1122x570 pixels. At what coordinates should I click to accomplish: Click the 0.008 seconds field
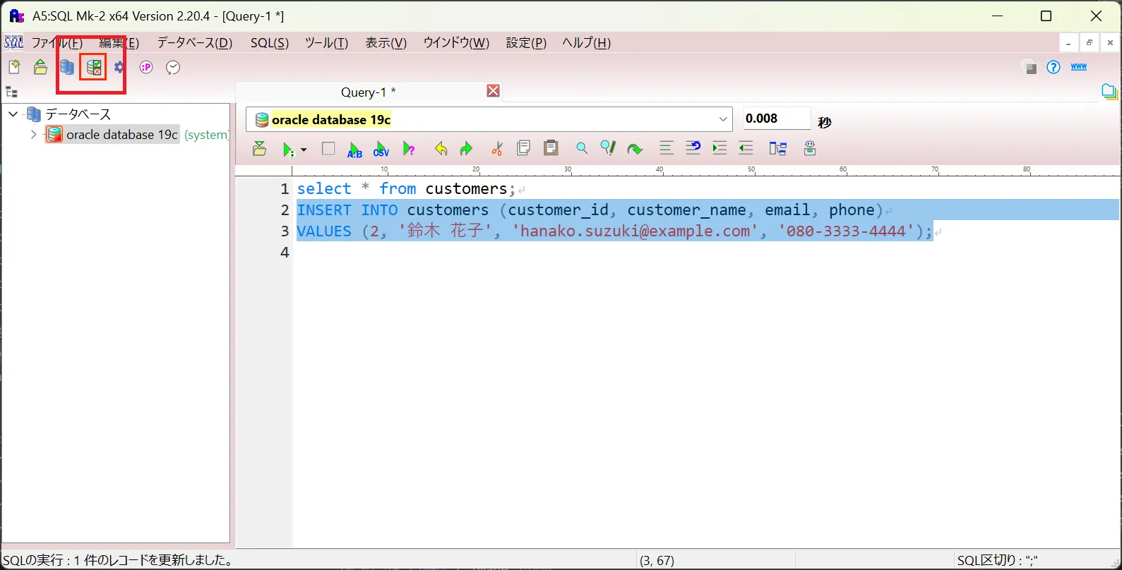tap(776, 119)
